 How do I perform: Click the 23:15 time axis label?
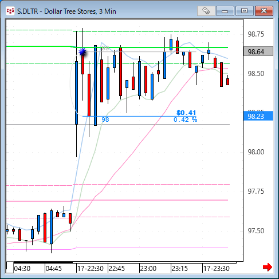(x=180, y=269)
